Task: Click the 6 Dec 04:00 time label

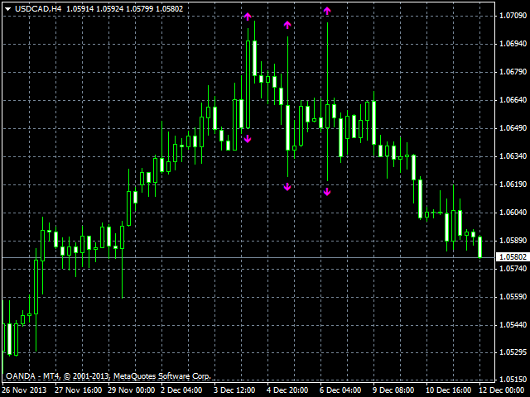Action: pos(340,390)
